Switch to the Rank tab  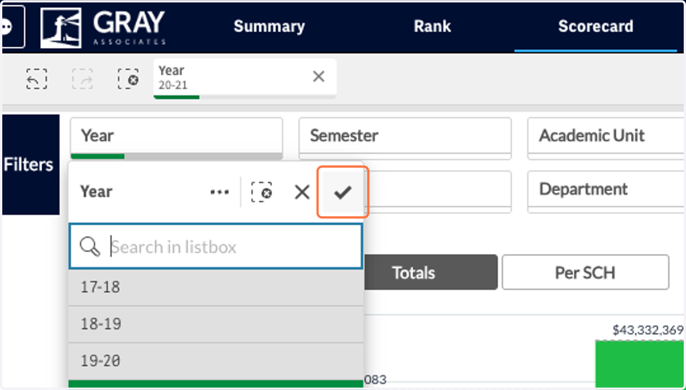pyautogui.click(x=432, y=26)
